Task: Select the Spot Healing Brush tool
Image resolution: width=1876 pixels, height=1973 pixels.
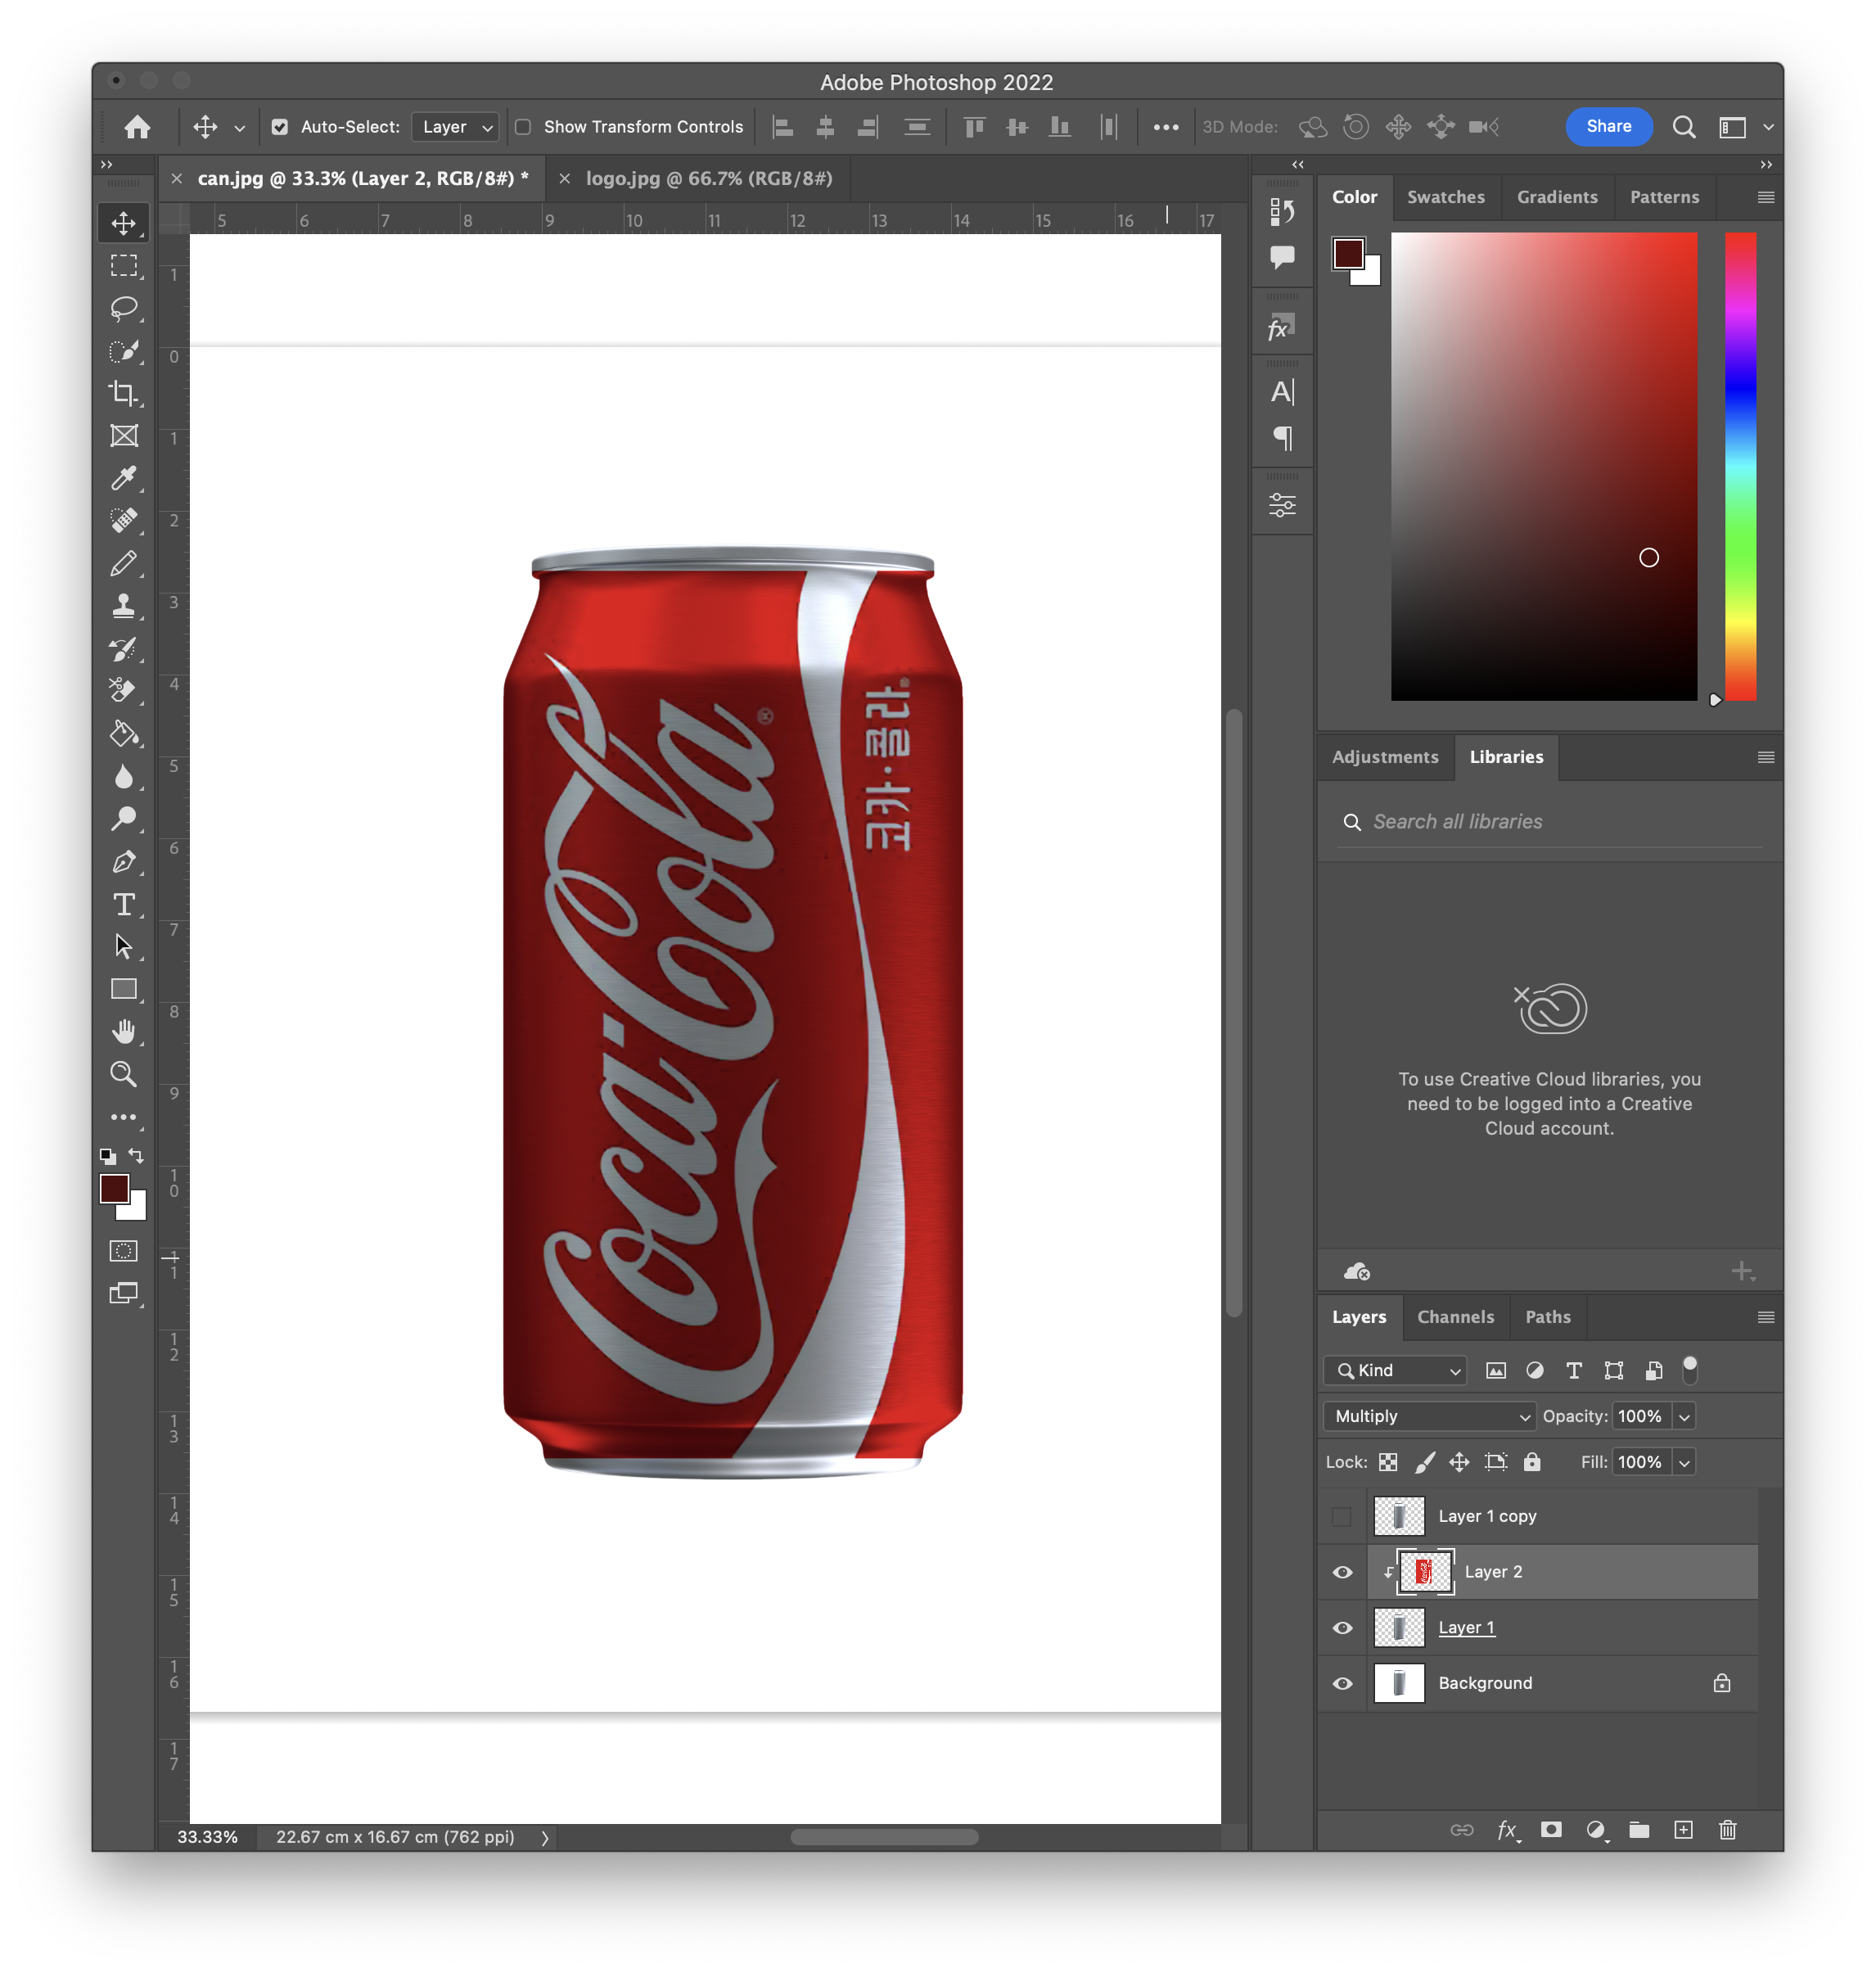Action: (x=124, y=521)
